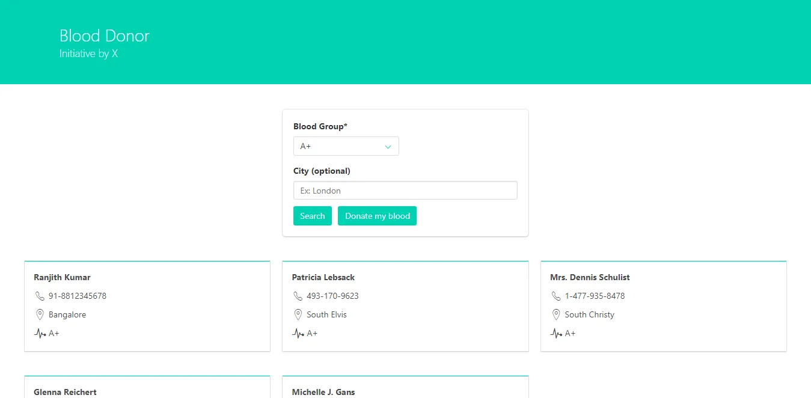Click A+ blood group on Ranjith Kumar's card
The width and height of the screenshot is (811, 398).
pos(54,333)
